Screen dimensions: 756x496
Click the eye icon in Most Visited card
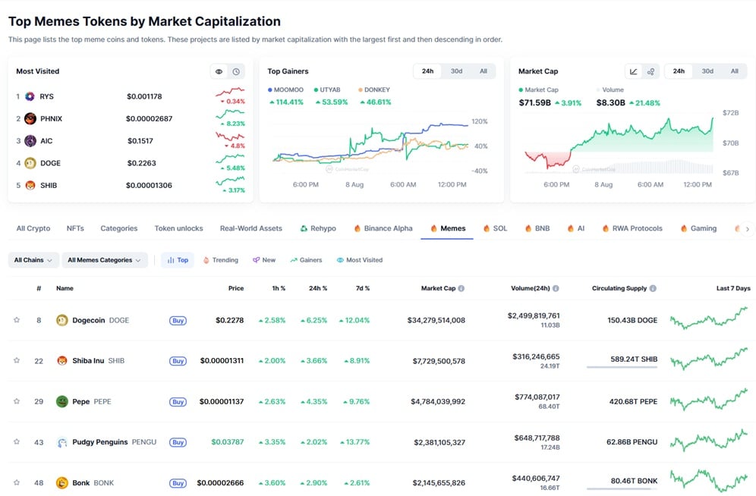(219, 71)
